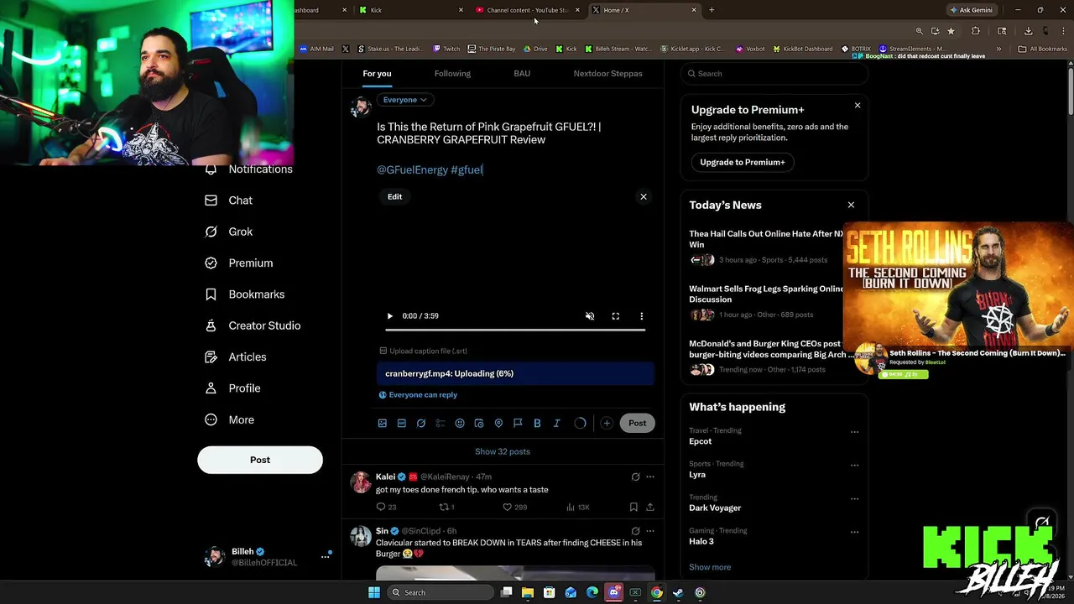The image size is (1074, 604).
Task: Edit the attached video
Action: pos(394,196)
